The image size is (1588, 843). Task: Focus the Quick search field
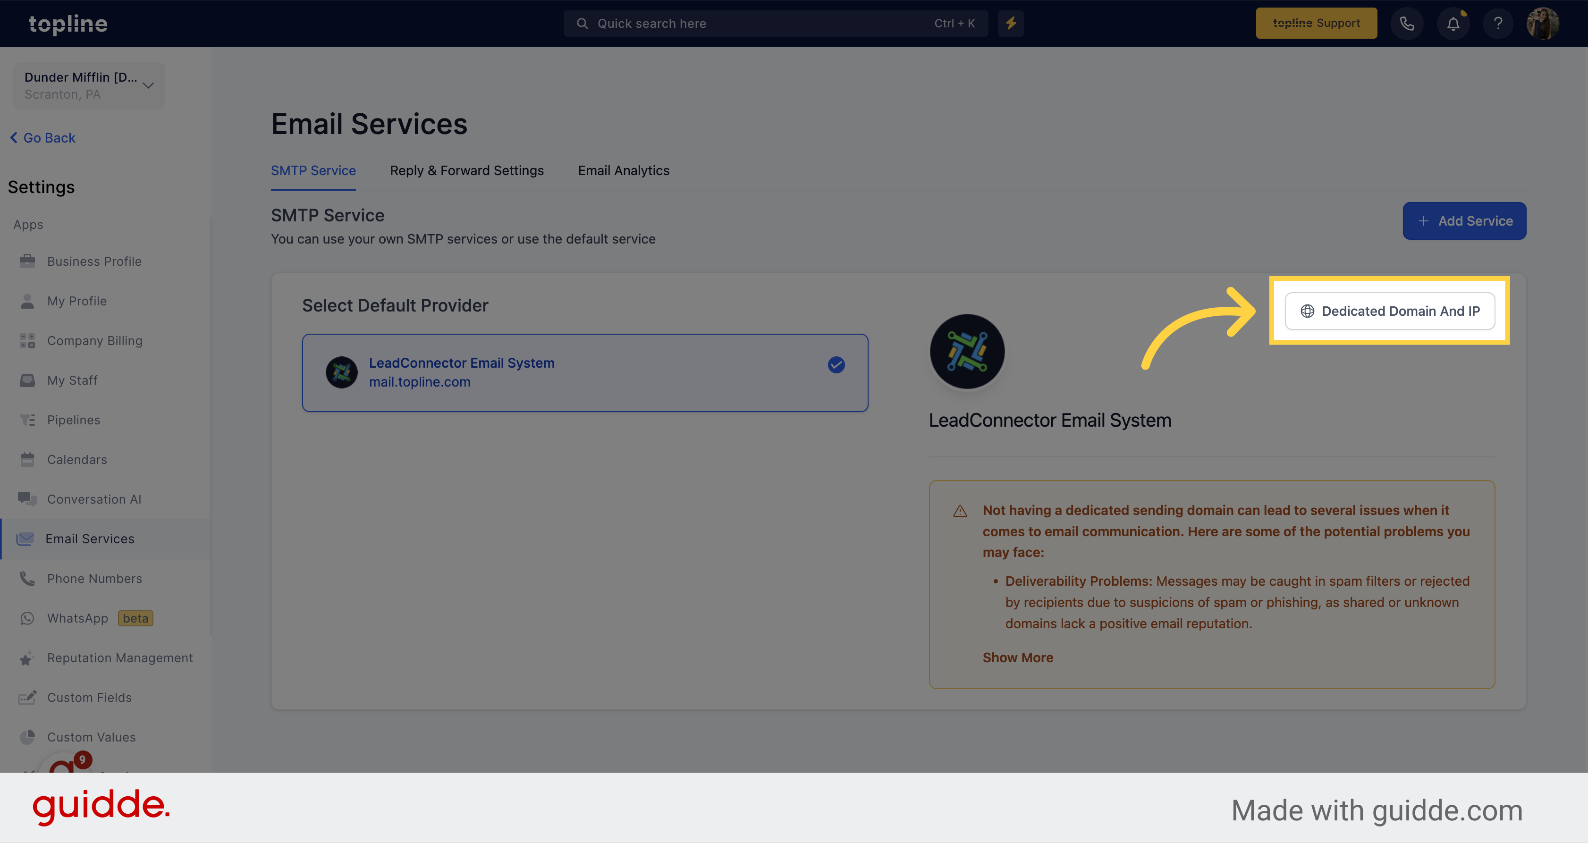pyautogui.click(x=776, y=24)
